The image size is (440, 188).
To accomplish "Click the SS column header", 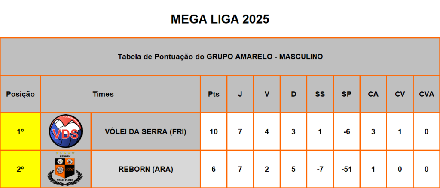I will 320,94.
